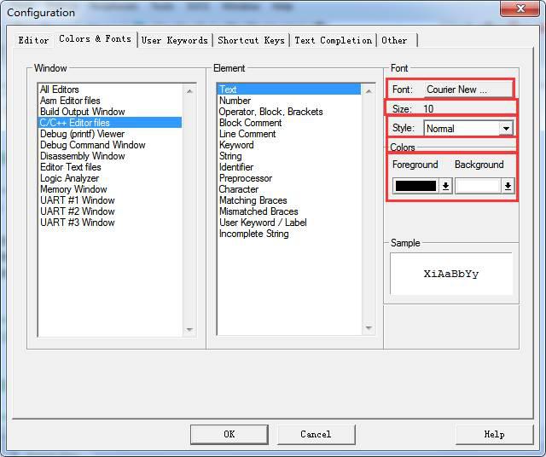Go to the Shortcut Keys tab
The image size is (546, 457).
tap(251, 40)
